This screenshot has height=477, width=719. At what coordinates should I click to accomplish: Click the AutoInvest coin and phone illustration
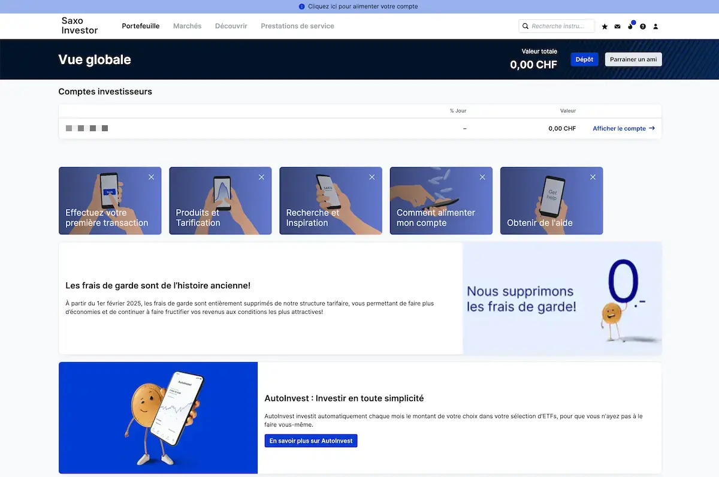coord(158,418)
